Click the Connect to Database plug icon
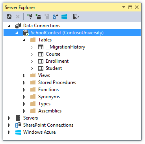The image size is (145, 144). [x=30, y=17]
